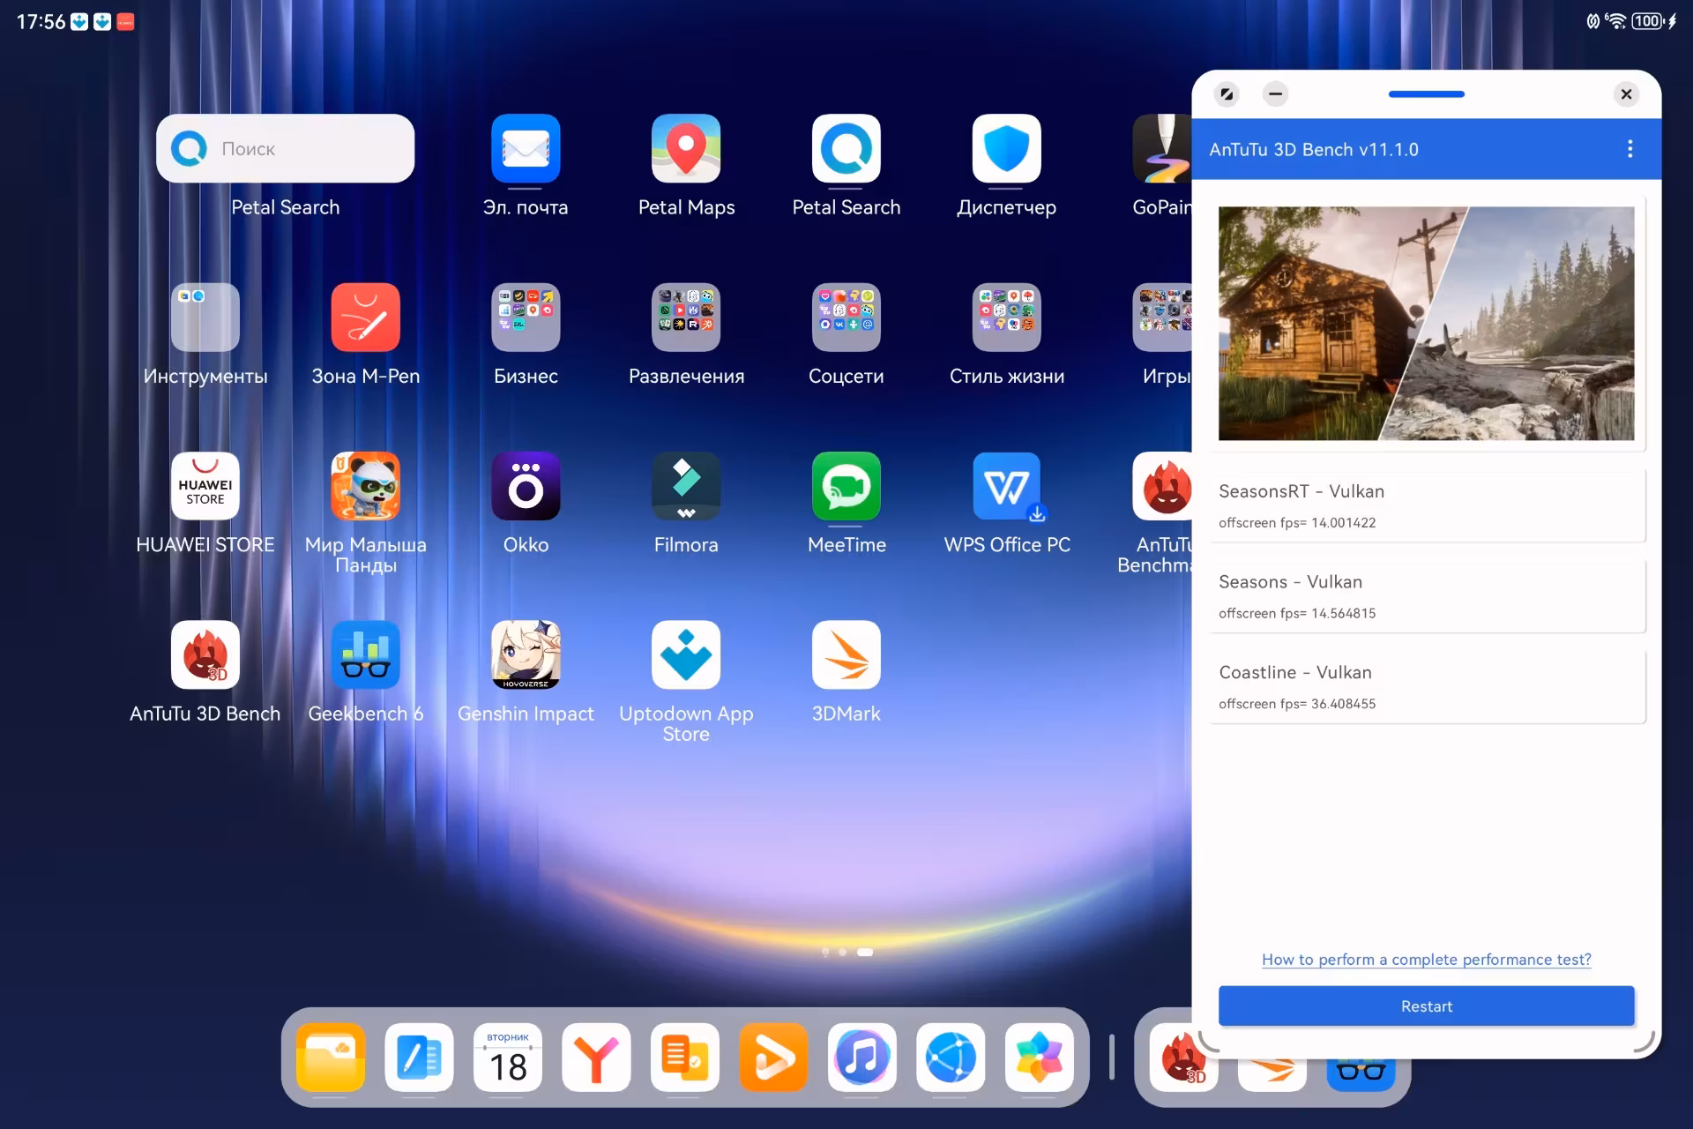Open MeeTime app

point(846,486)
